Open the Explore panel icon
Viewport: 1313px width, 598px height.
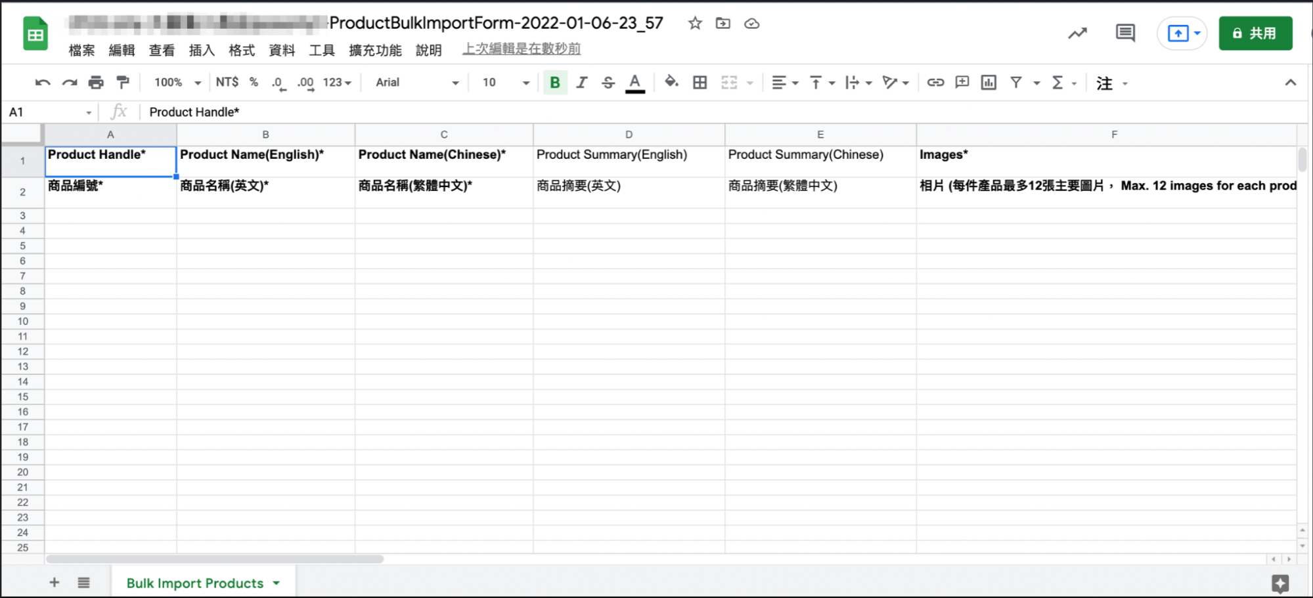click(x=1280, y=584)
